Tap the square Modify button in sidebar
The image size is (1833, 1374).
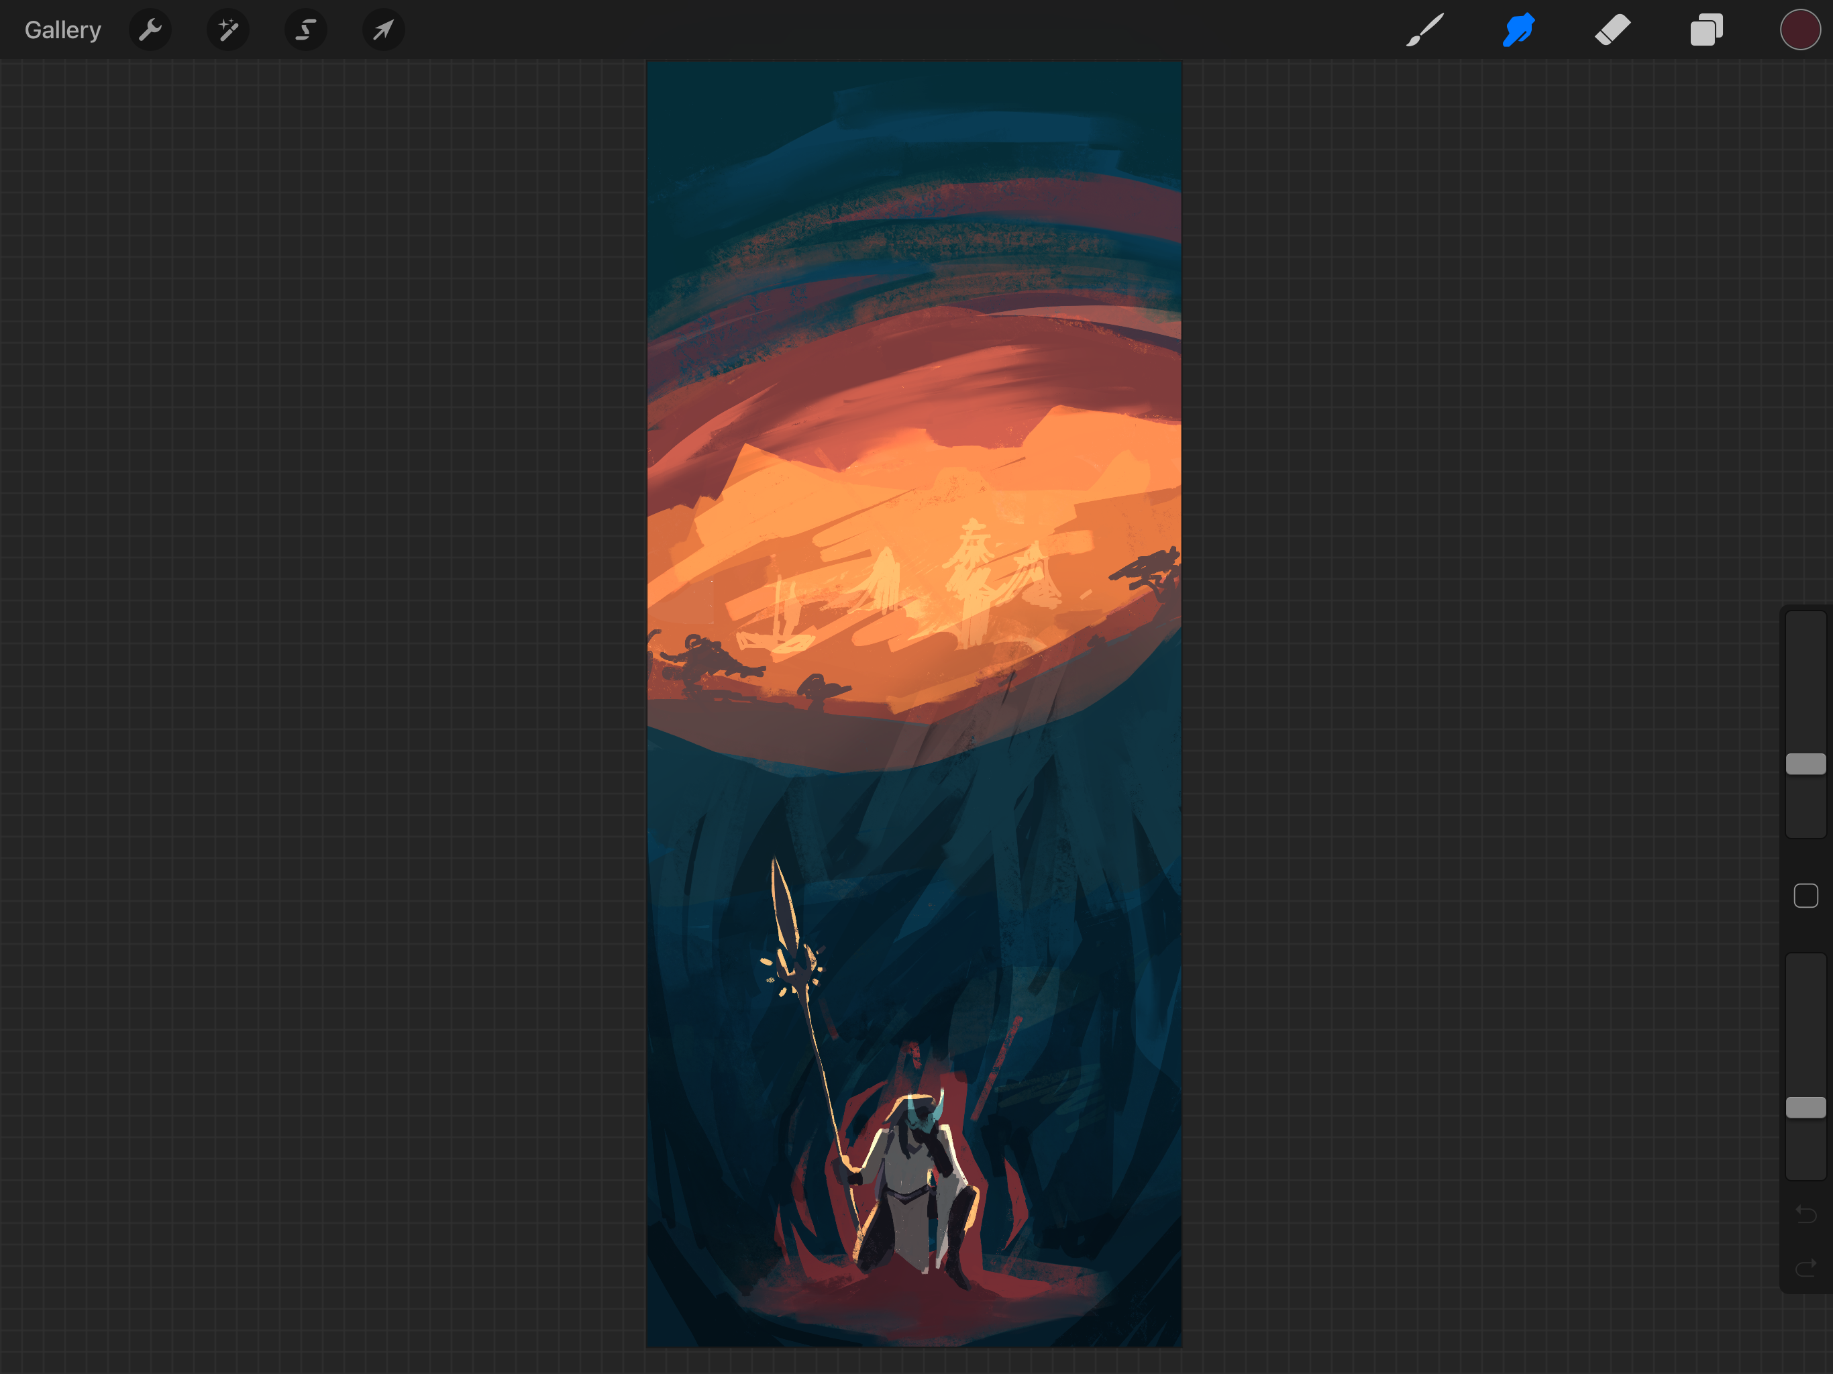pos(1805,896)
